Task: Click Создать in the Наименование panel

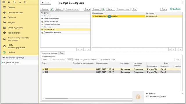Action: [96, 9]
